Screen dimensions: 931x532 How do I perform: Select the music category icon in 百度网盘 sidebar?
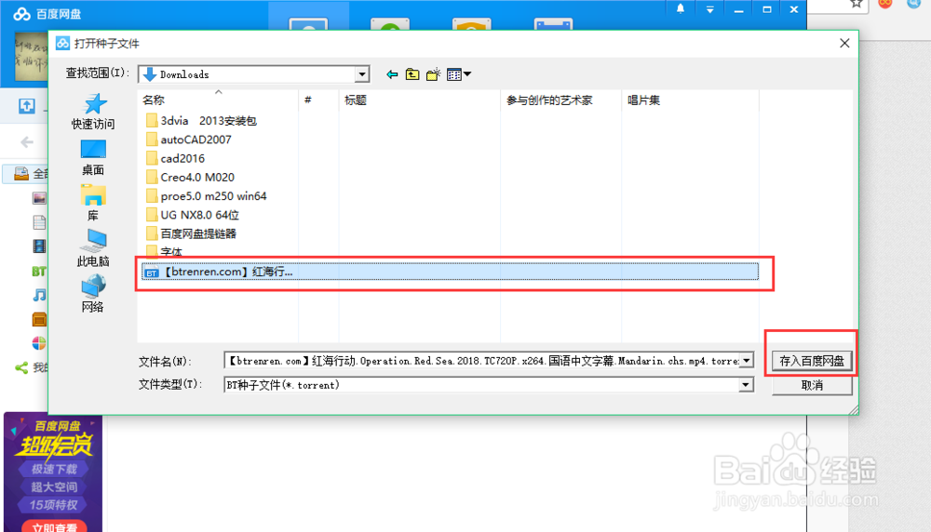[x=39, y=295]
